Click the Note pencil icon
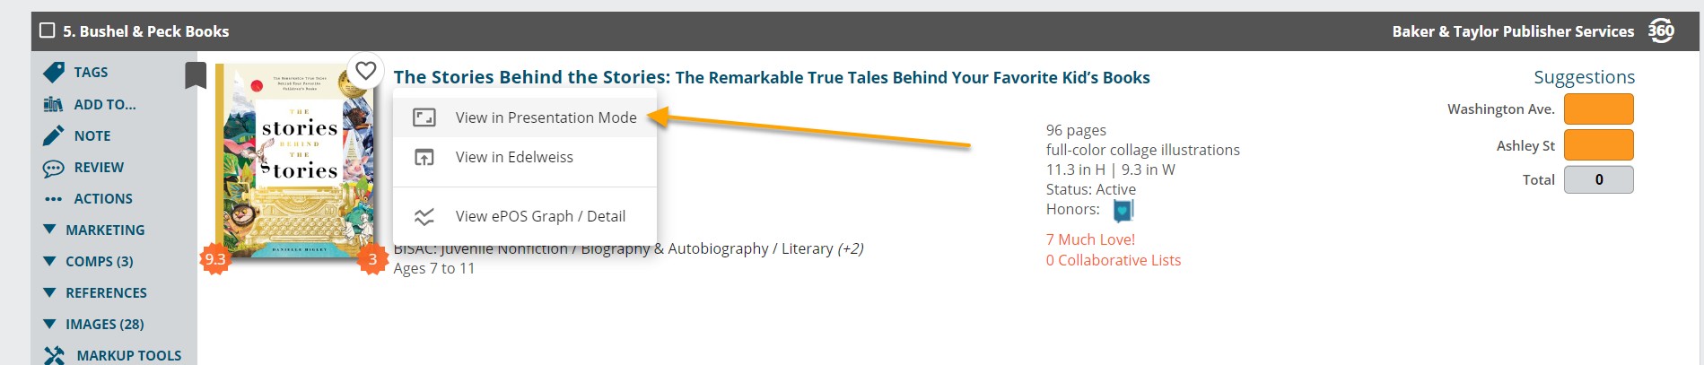Viewport: 1704px width, 365px height. tap(54, 135)
